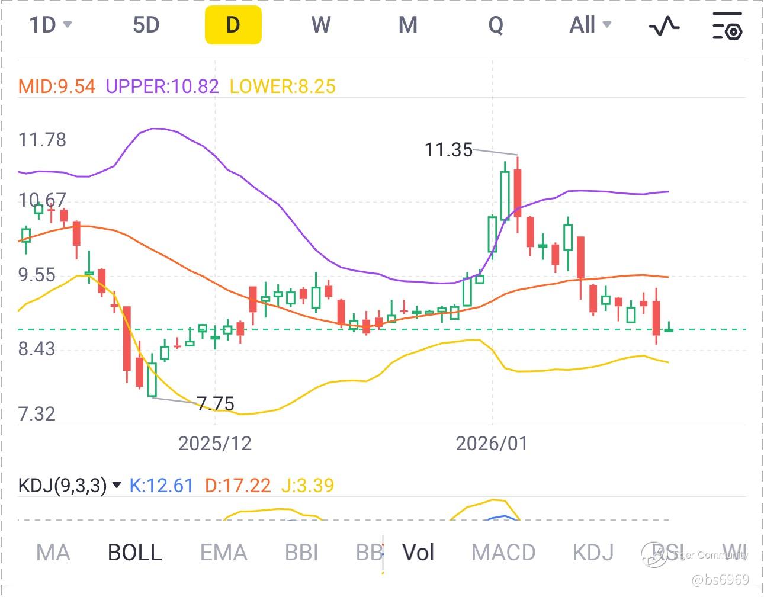
Task: Click the 9.55 price axis label
Action: coord(37,275)
